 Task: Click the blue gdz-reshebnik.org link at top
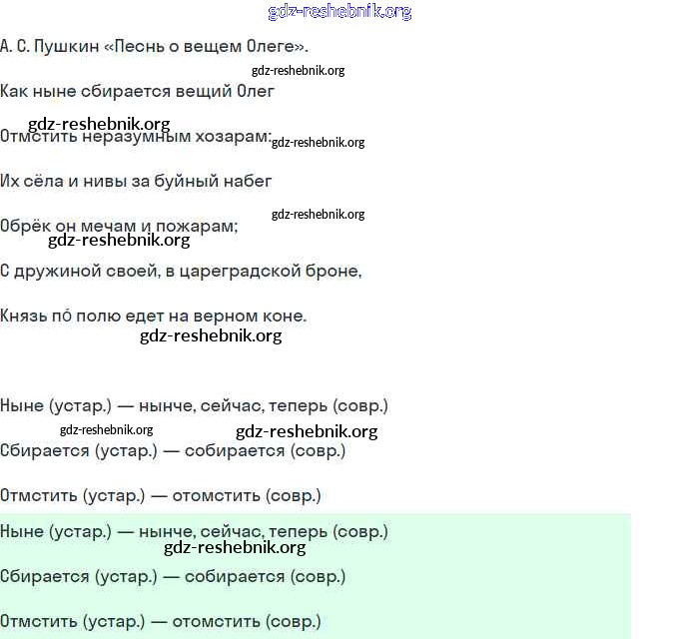tap(339, 12)
